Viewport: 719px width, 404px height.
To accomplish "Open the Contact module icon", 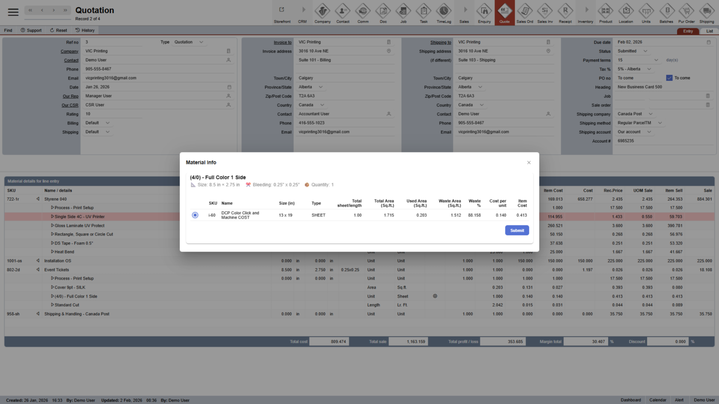I will click(343, 11).
